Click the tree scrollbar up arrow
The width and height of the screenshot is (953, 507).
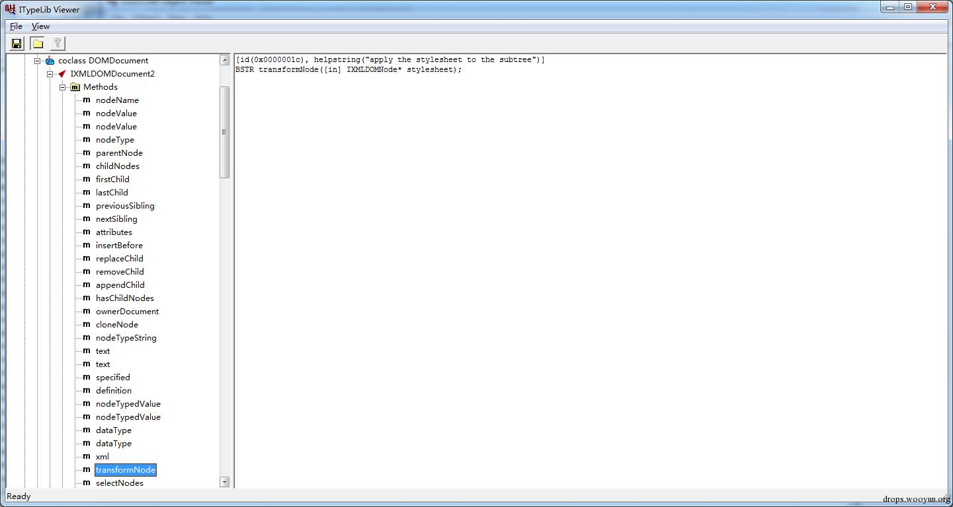(224, 60)
